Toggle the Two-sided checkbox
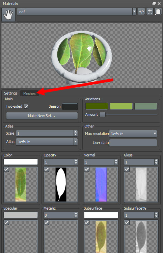 [26, 106]
